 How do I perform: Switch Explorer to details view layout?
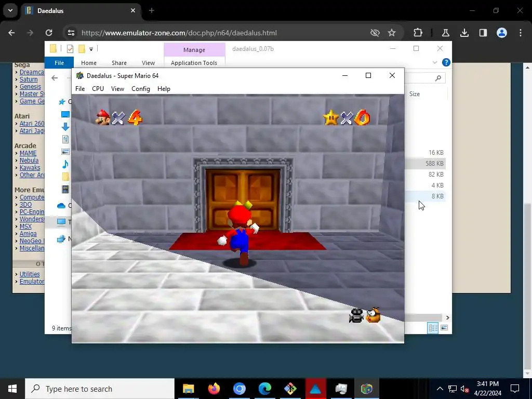tap(433, 328)
